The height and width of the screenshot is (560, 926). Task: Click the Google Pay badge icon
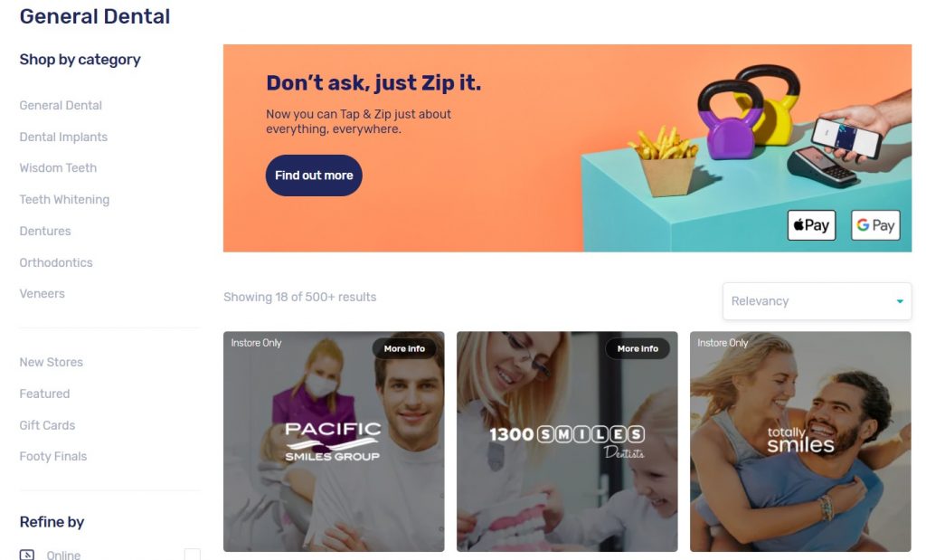tap(875, 225)
